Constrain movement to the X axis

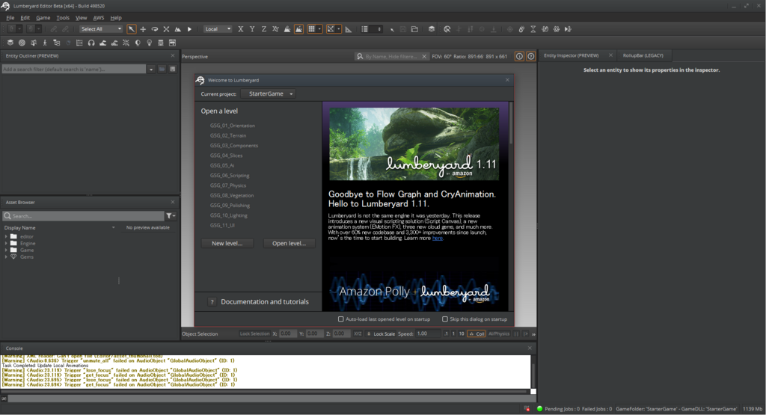coord(240,29)
